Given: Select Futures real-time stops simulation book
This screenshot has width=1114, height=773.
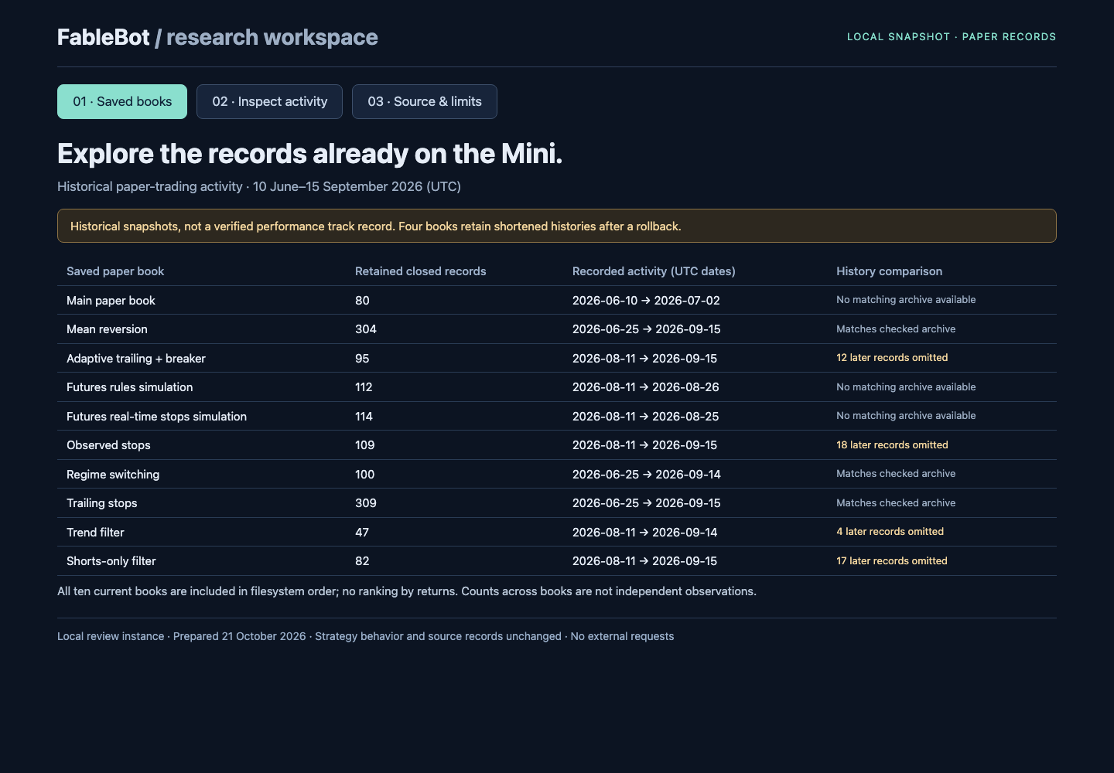Looking at the screenshot, I should (156, 417).
